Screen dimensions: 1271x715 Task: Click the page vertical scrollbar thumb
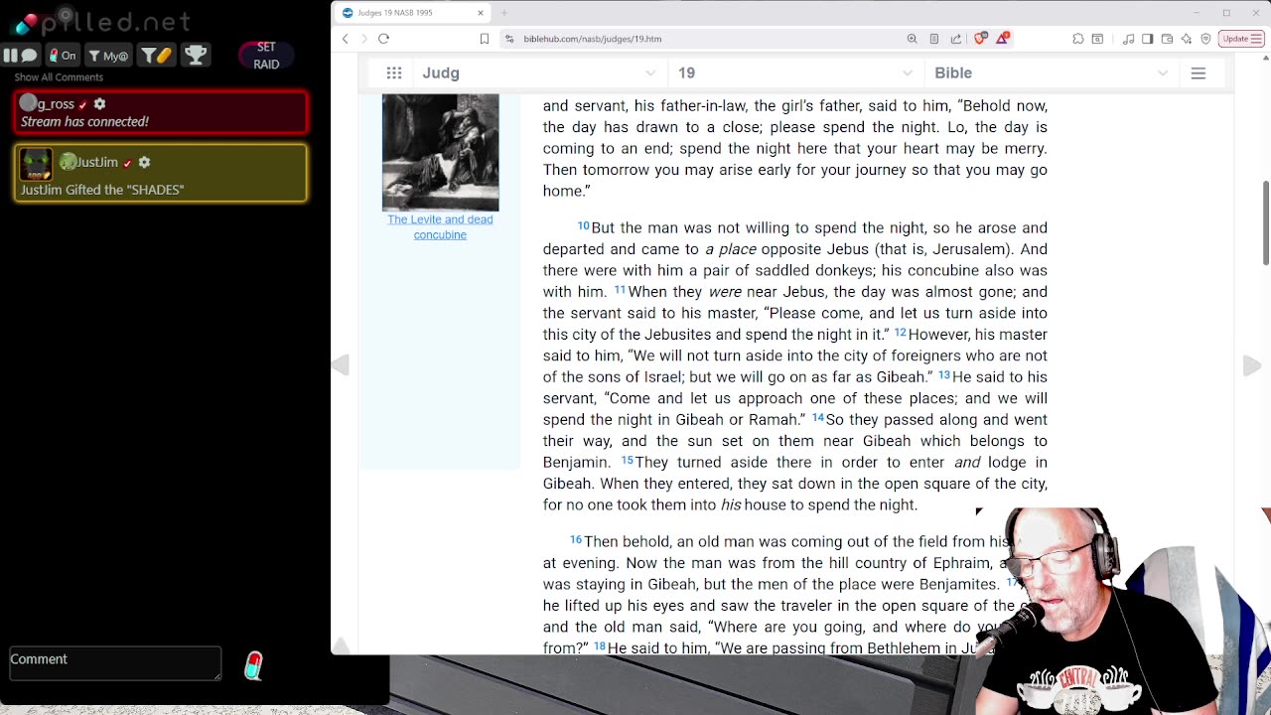tap(1266, 222)
